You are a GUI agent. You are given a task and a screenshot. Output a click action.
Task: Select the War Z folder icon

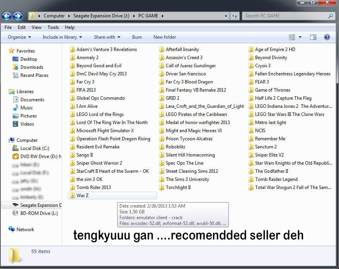coord(72,196)
